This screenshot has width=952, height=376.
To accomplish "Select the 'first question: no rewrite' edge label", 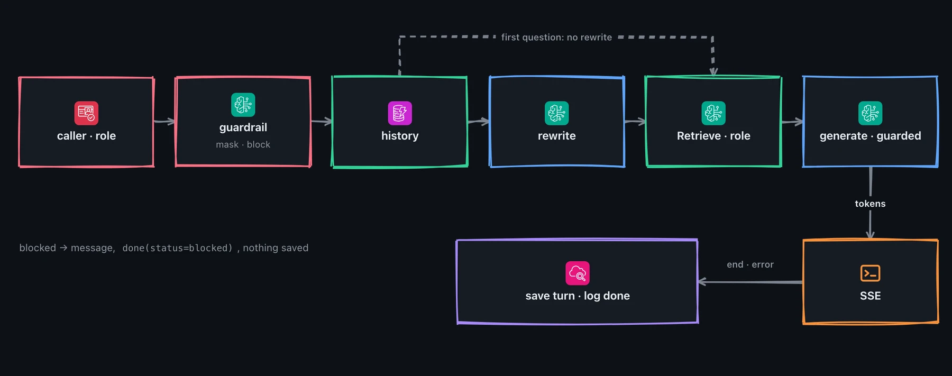I will 556,37.
